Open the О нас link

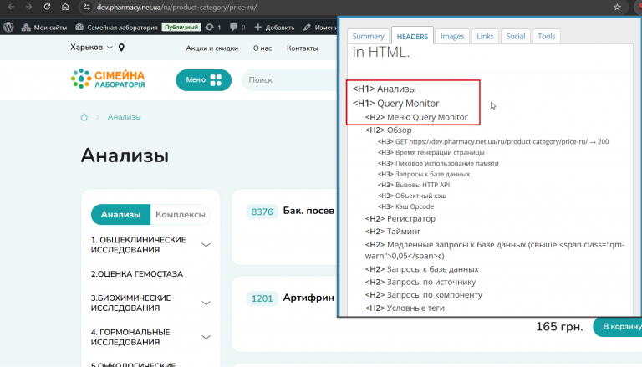pyautogui.click(x=262, y=48)
